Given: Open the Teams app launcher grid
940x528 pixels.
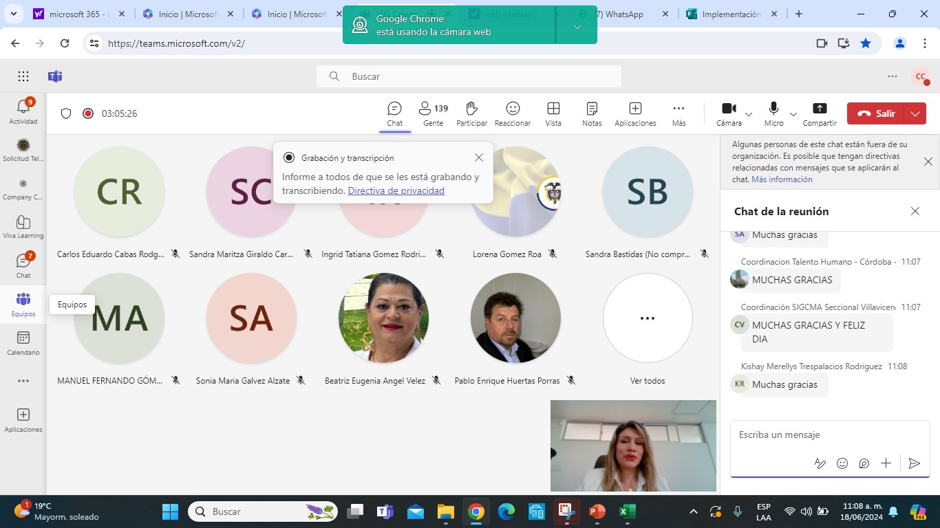Looking at the screenshot, I should tap(23, 76).
